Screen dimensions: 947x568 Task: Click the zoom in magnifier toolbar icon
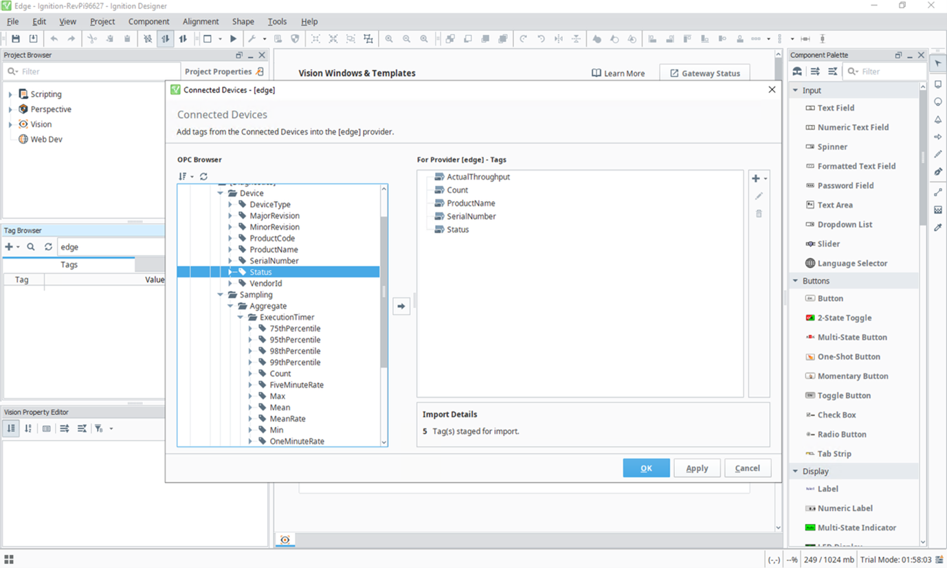389,39
